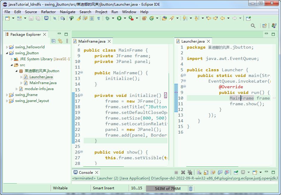Click Collapse All in Package Explorer

click(x=53, y=41)
